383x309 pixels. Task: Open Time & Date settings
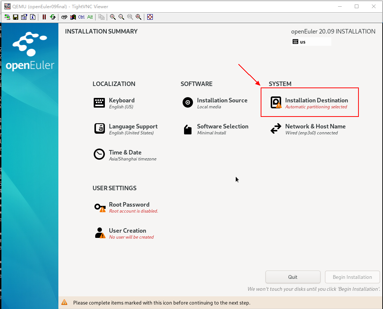coord(125,155)
